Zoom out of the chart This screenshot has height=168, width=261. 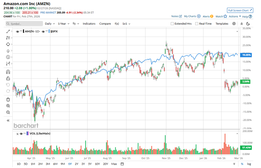[x=8, y=112]
